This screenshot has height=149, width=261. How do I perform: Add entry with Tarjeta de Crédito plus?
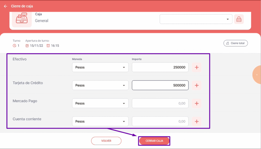(197, 85)
